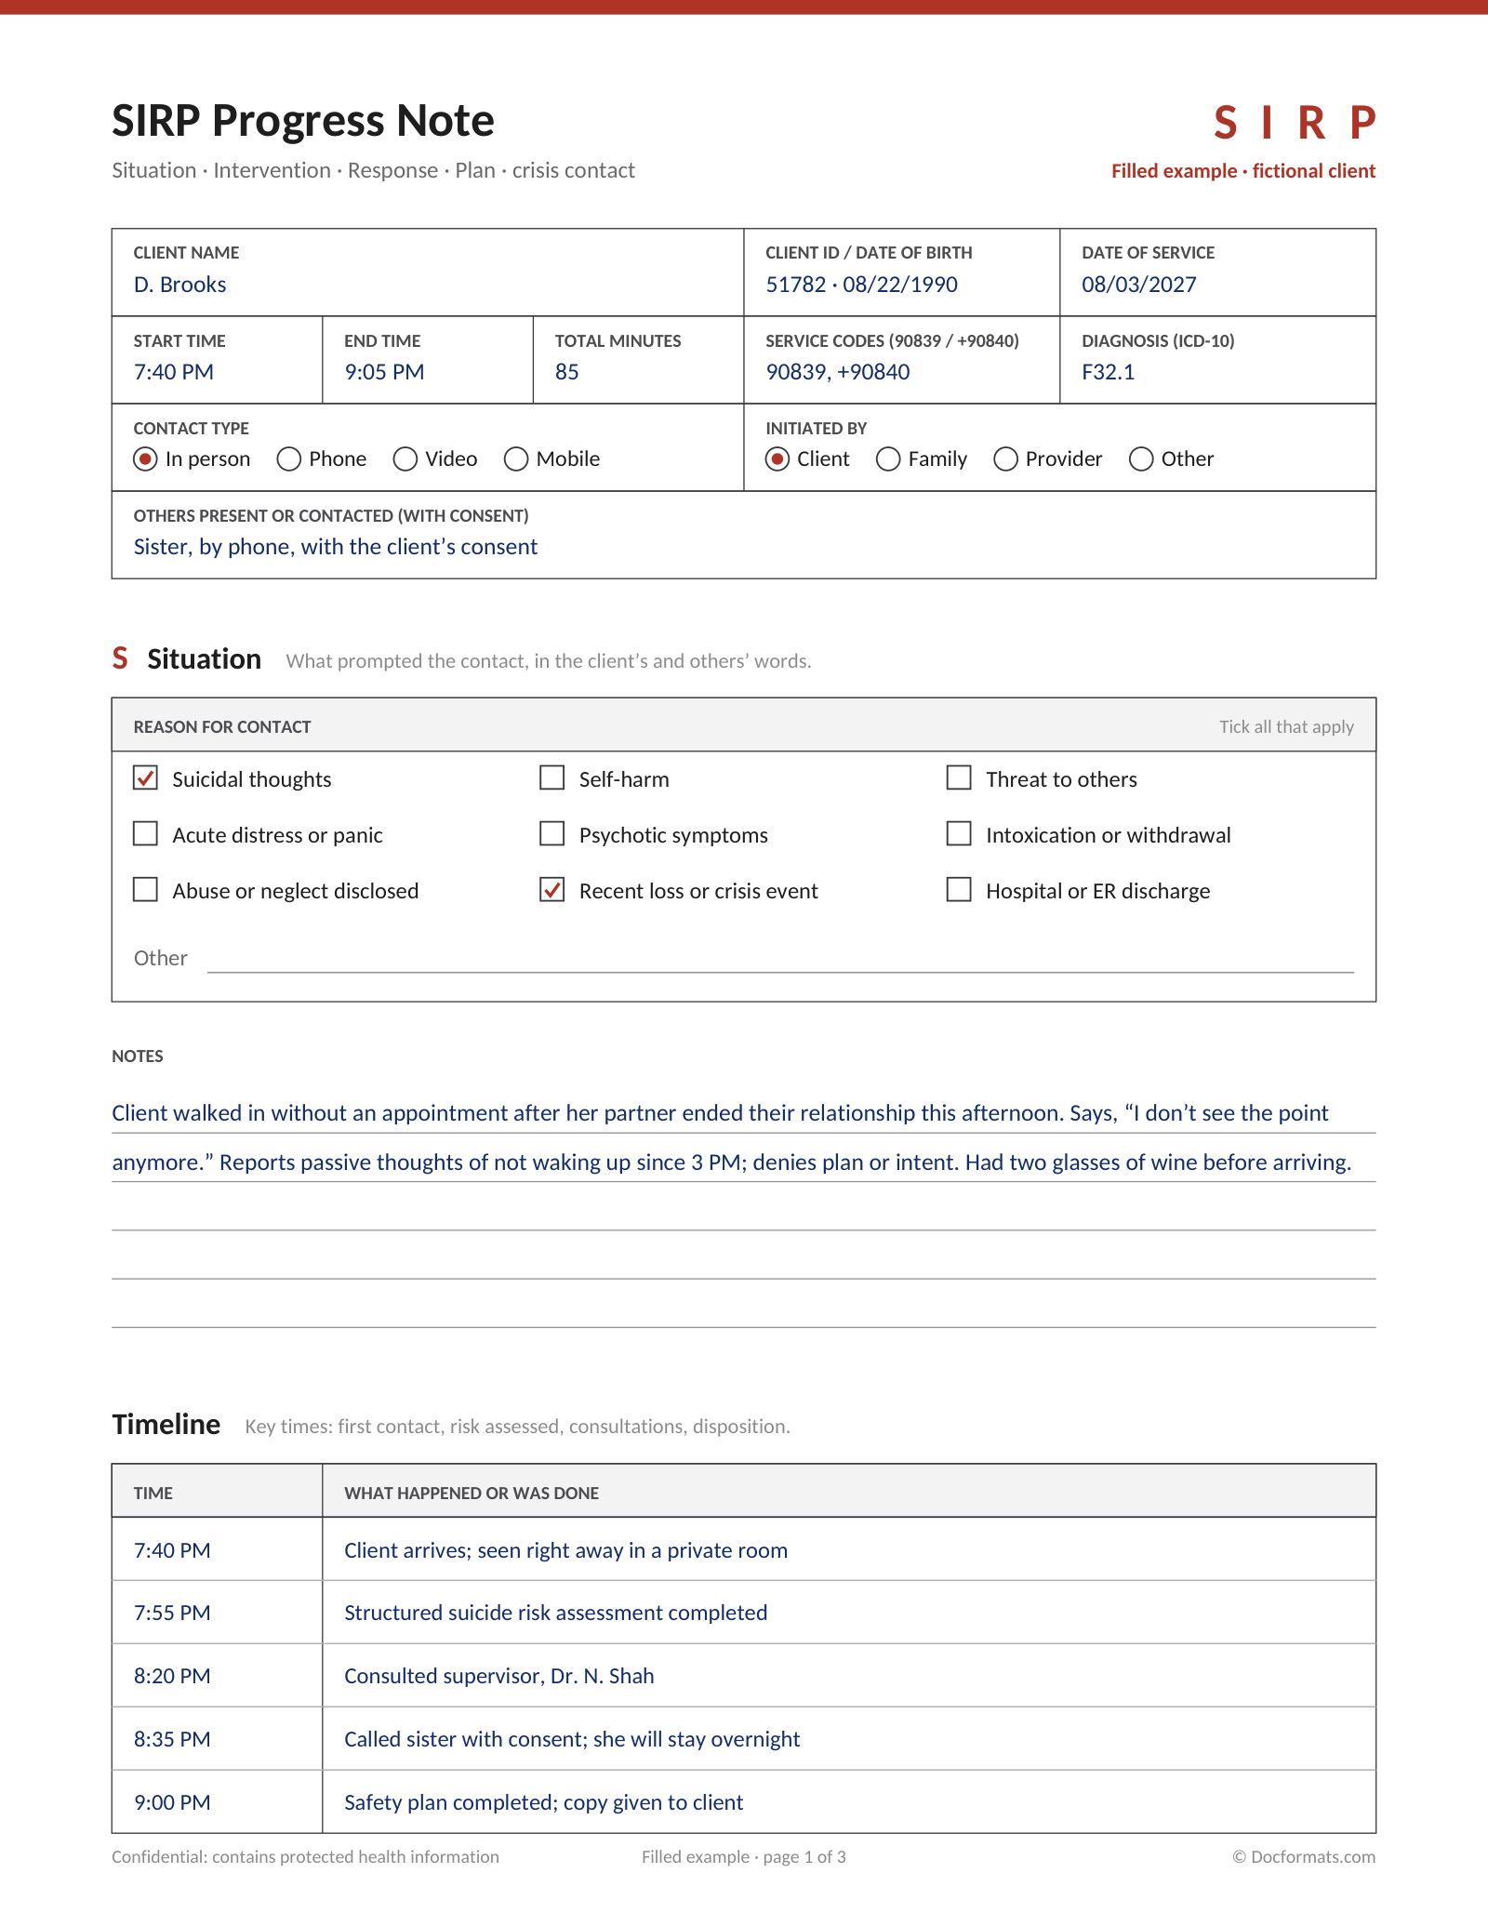Screen dimensions: 1488x1926
Task: Tick the Threat to others checkbox
Action: (959, 778)
